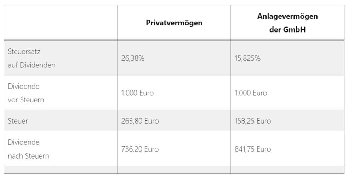Click the 158,25 Euro cell

click(253, 121)
